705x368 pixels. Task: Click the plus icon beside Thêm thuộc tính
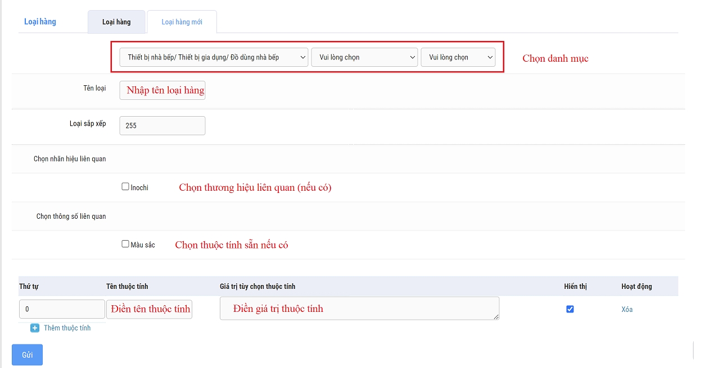point(35,328)
